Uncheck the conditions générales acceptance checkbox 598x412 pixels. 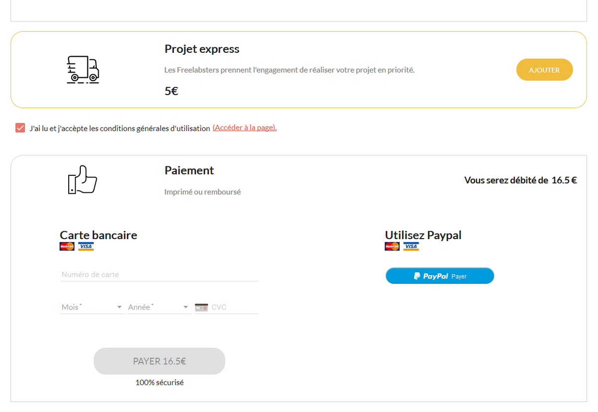coord(20,128)
